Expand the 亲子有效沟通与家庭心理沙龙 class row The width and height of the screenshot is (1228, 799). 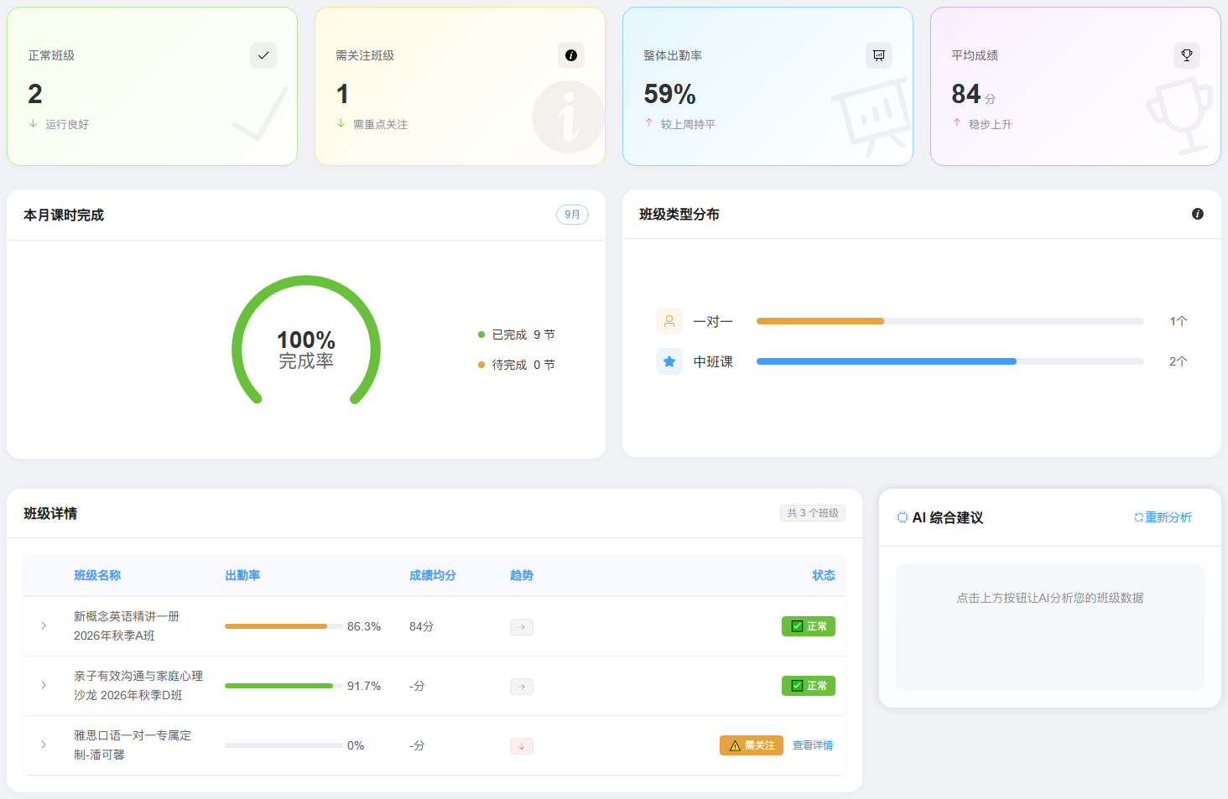pos(44,685)
